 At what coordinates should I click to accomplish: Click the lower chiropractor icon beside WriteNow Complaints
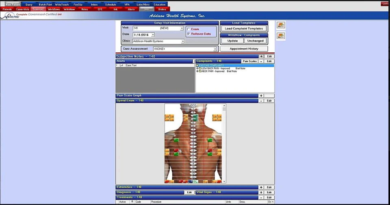click(x=281, y=36)
